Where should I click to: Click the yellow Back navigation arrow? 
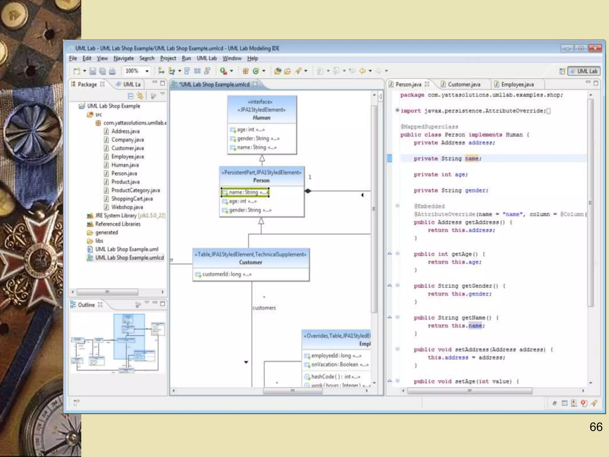tap(362, 71)
